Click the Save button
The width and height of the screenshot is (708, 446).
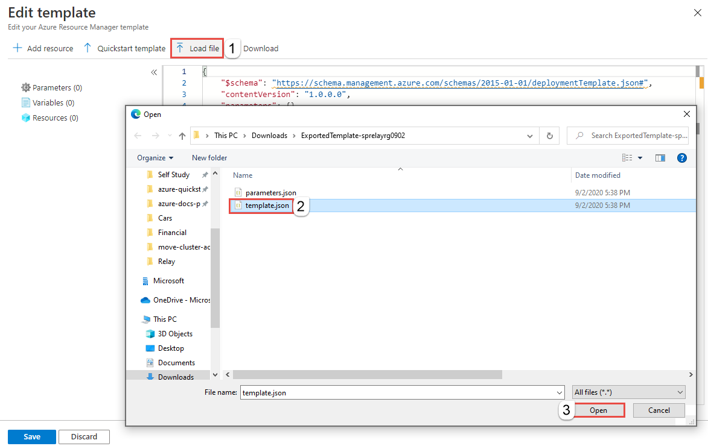point(32,436)
